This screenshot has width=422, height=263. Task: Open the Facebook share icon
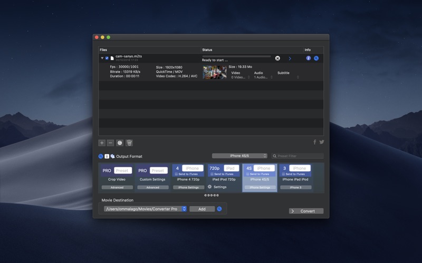point(314,142)
